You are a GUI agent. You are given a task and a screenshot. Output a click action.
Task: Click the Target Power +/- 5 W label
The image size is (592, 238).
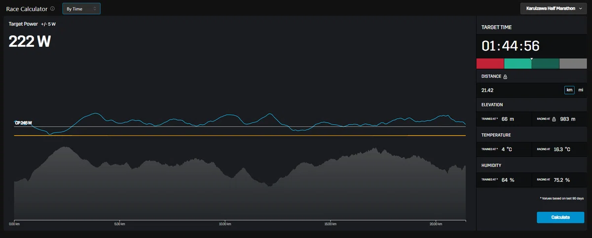click(x=32, y=24)
